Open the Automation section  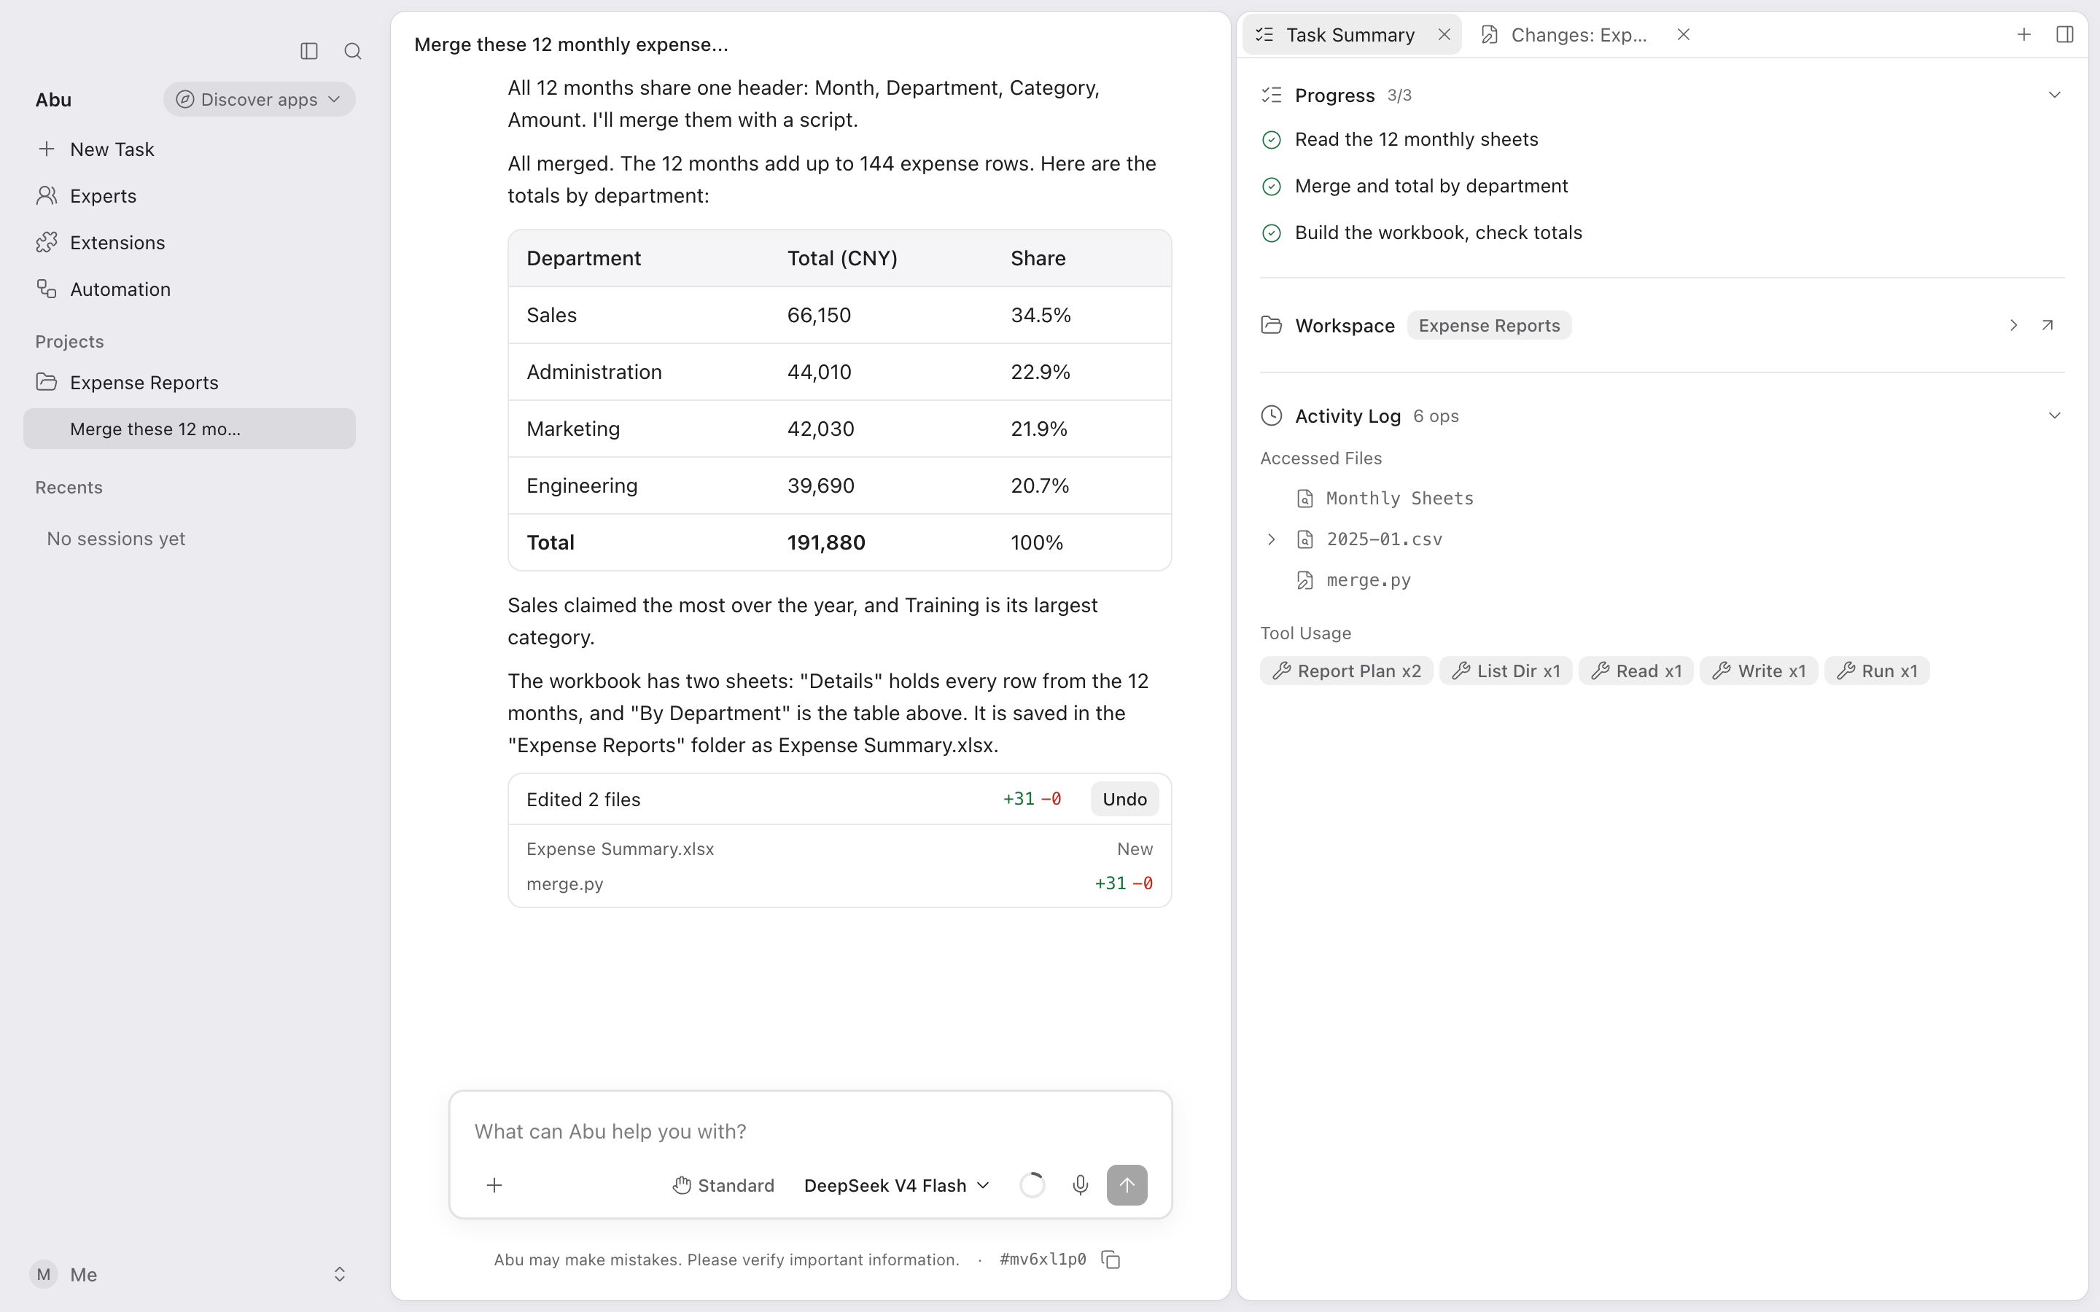pos(189,290)
